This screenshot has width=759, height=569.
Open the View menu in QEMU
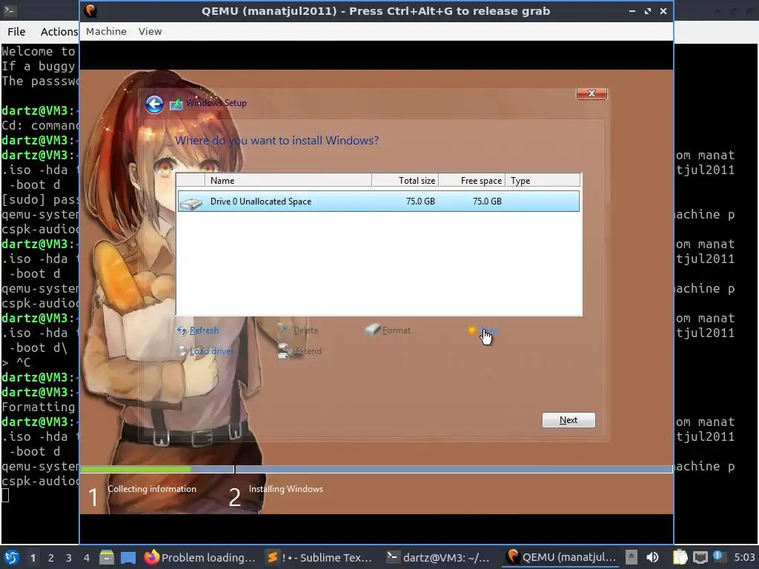point(150,31)
